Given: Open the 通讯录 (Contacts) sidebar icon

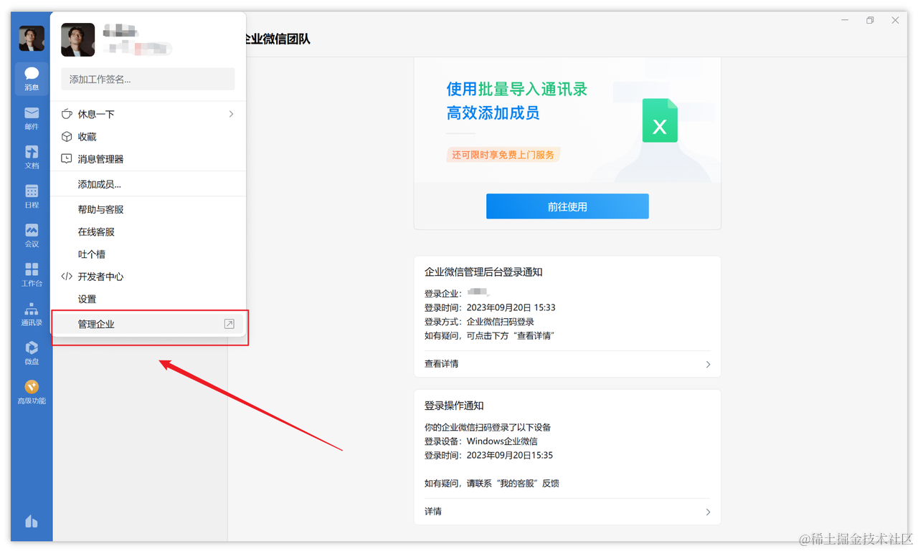Looking at the screenshot, I should (32, 313).
